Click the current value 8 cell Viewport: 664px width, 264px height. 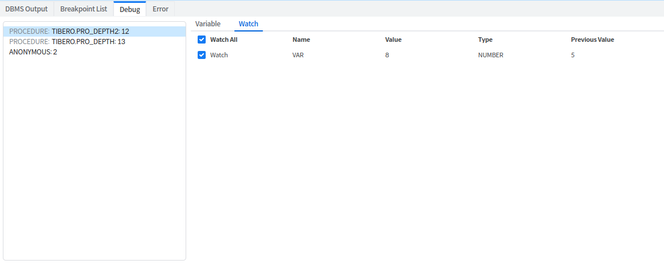[387, 55]
